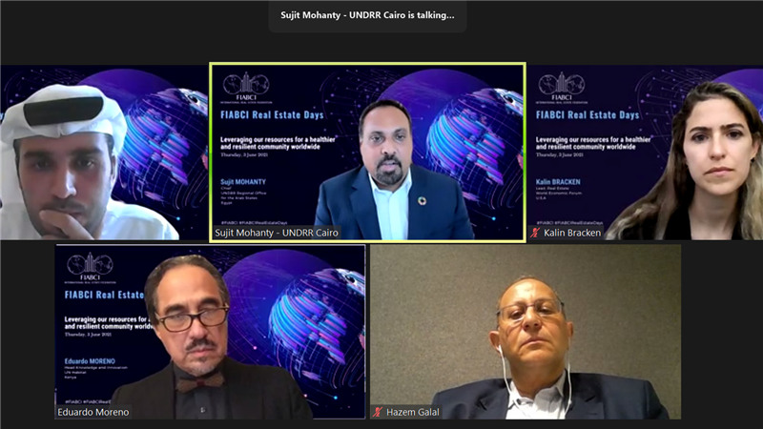Open video tile of man in white headdress
This screenshot has height=429, width=763.
(104, 153)
